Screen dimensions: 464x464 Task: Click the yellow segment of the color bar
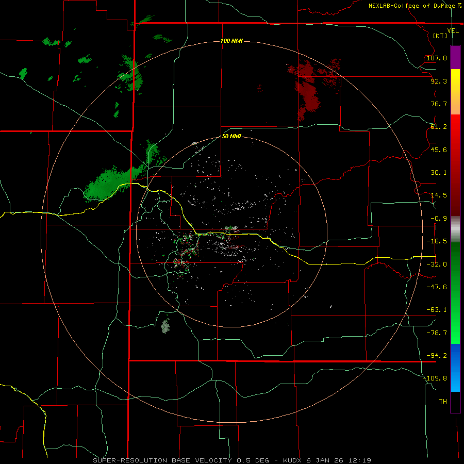455,92
